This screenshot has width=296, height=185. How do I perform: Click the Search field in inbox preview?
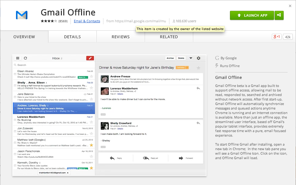click(54, 65)
